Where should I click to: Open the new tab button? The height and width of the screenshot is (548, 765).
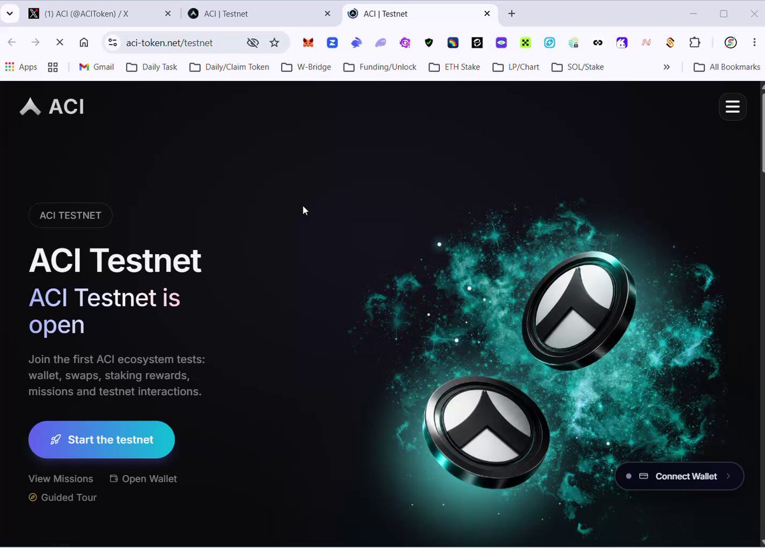pyautogui.click(x=511, y=13)
